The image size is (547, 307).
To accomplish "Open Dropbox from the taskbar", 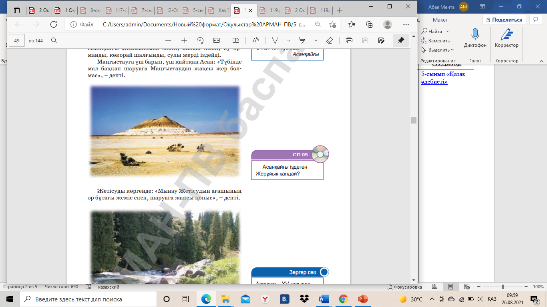I will (x=304, y=299).
